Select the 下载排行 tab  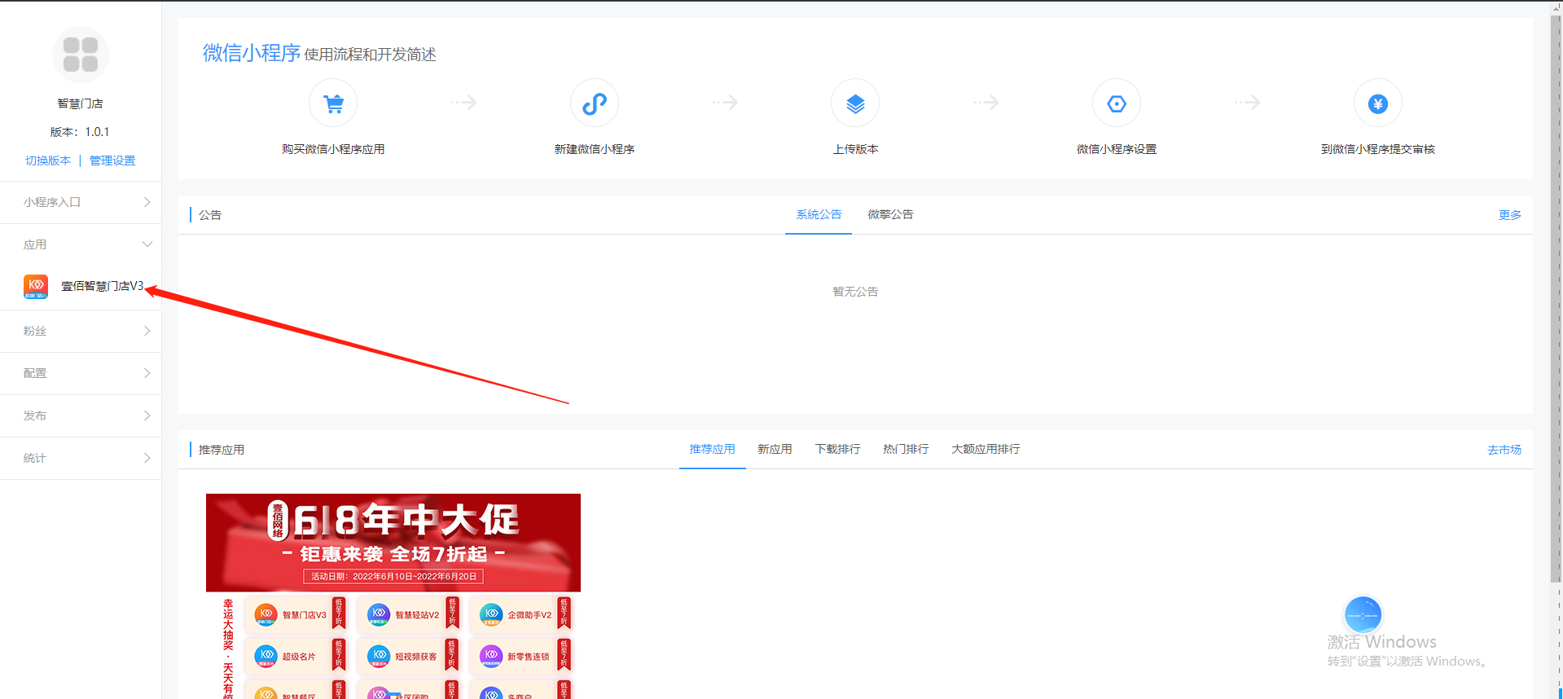point(837,449)
